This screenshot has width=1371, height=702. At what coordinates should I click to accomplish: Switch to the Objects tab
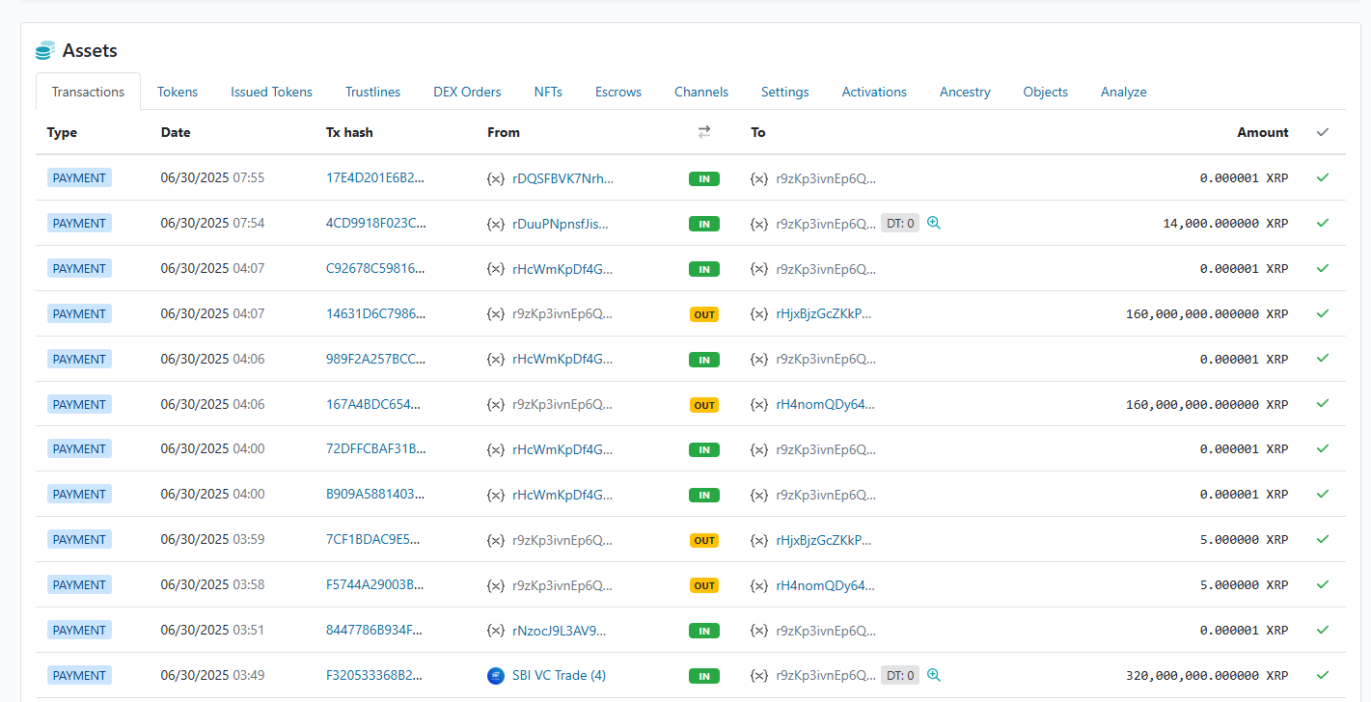tap(1045, 92)
